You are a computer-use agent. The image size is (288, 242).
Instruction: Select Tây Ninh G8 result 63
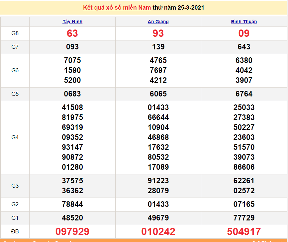[72, 33]
